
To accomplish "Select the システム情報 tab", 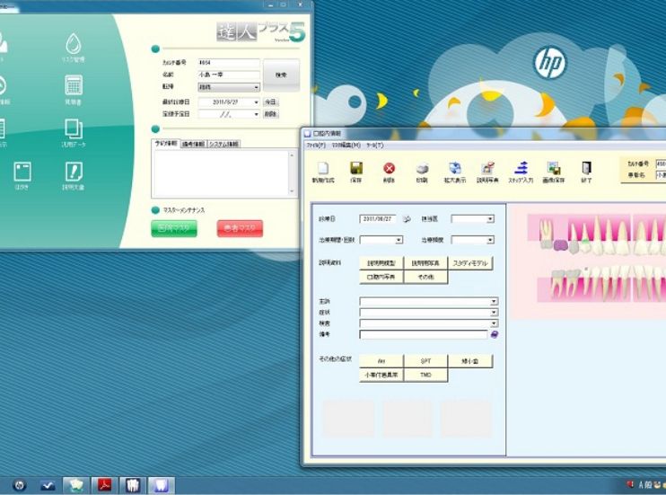I will (223, 144).
